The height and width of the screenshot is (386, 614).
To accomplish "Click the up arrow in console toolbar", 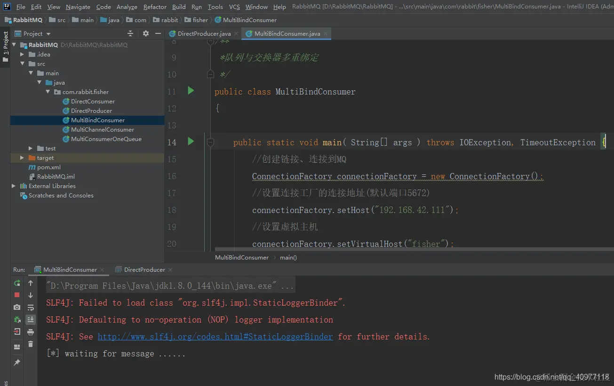I will tap(31, 283).
